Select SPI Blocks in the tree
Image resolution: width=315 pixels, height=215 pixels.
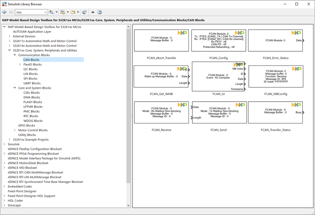(x=30, y=79)
